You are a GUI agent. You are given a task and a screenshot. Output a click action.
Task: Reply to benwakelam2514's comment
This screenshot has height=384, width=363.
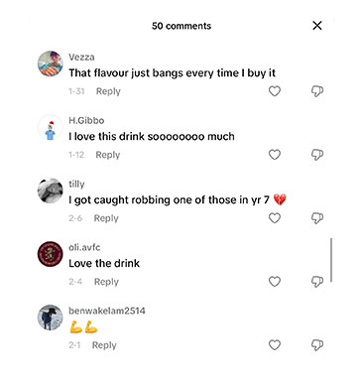[x=104, y=345]
